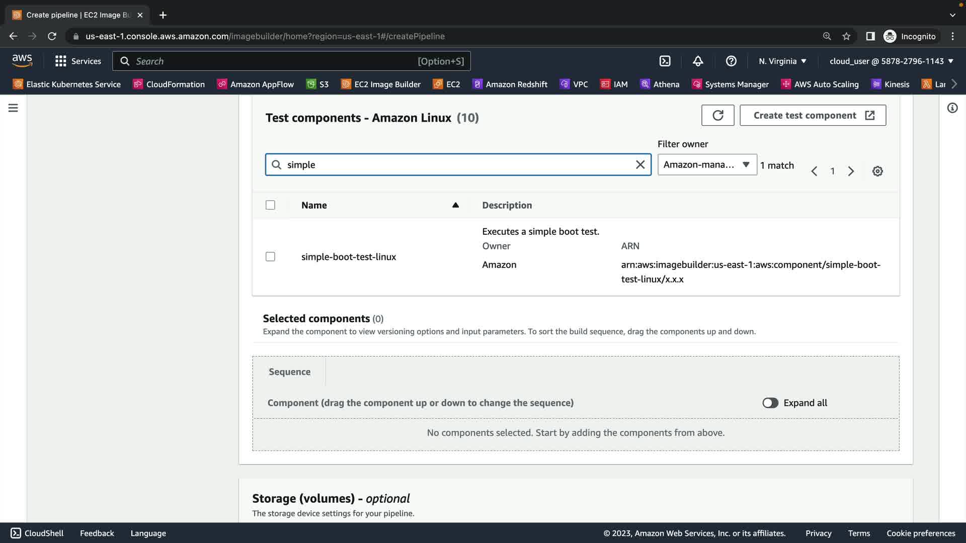
Task: Go to next results page arrow
Action: point(851,171)
